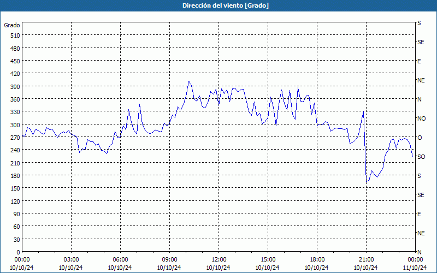Image resolution: width=437 pixels, height=273 pixels.
Task: Select the 330 degree axis label
Action: click(15, 112)
